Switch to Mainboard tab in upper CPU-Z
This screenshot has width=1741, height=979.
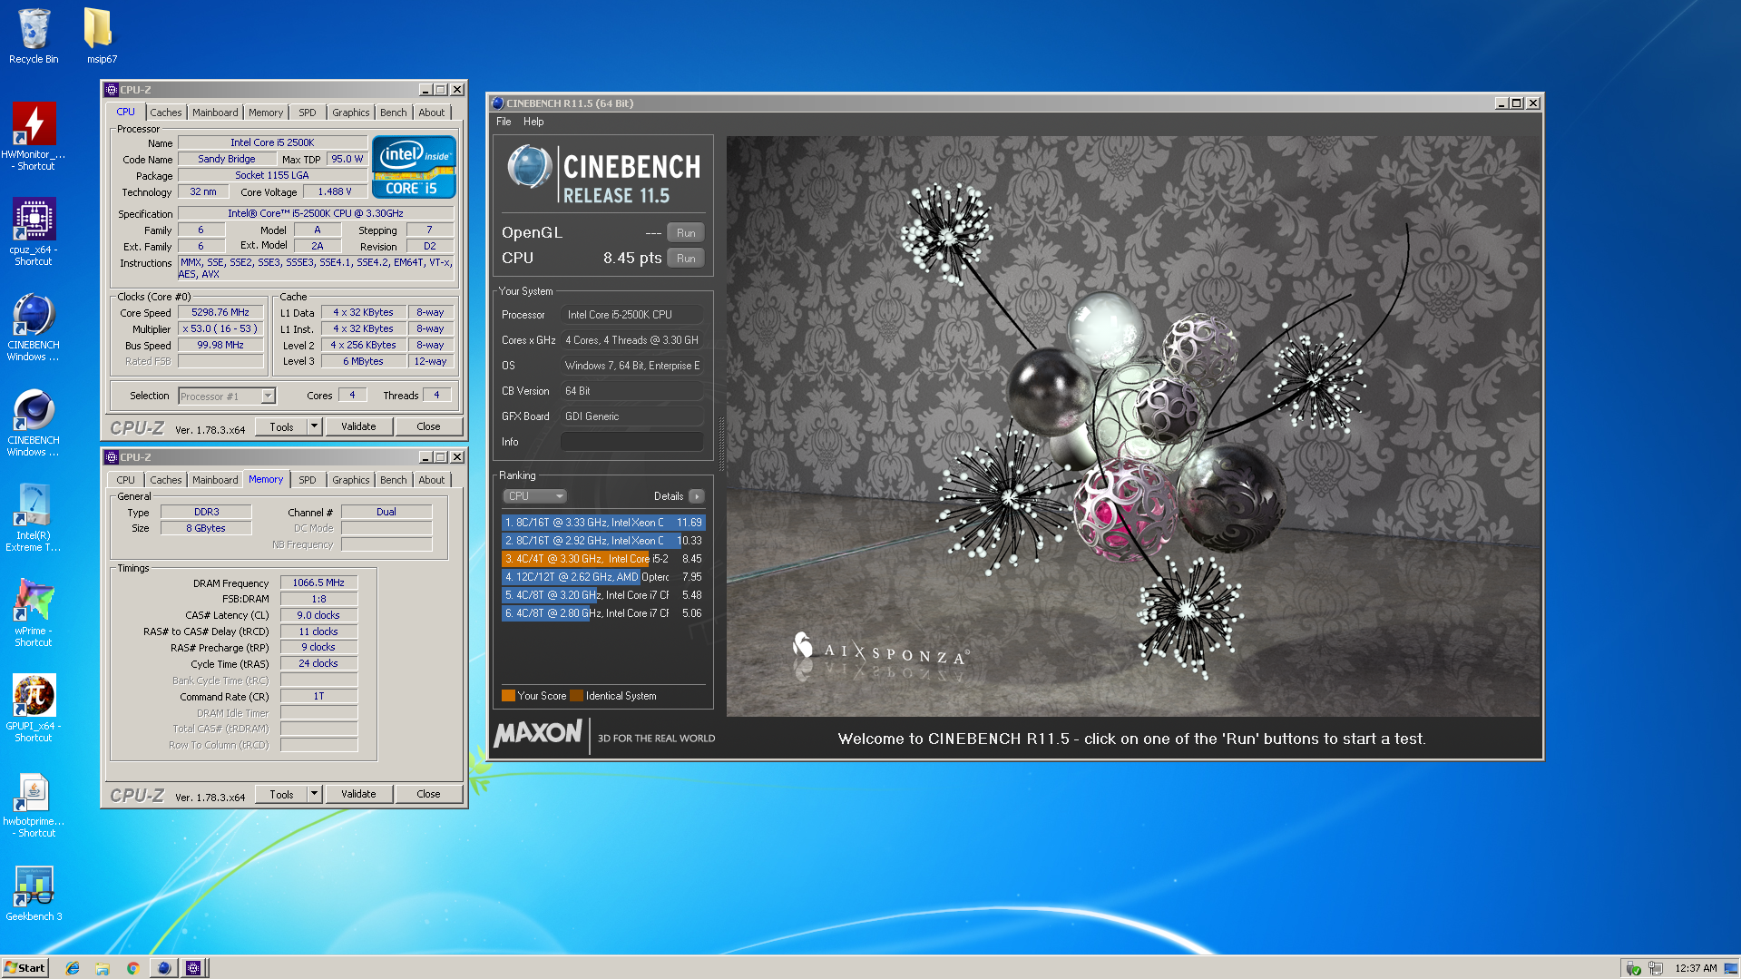click(x=215, y=113)
